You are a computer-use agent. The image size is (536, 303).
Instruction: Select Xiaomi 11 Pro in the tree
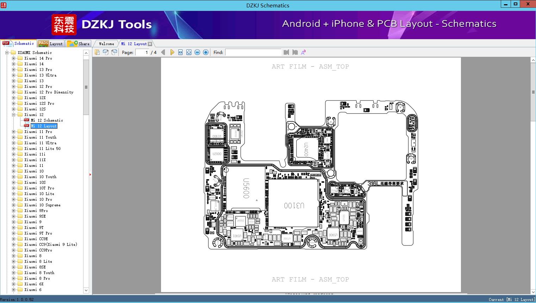(x=38, y=132)
